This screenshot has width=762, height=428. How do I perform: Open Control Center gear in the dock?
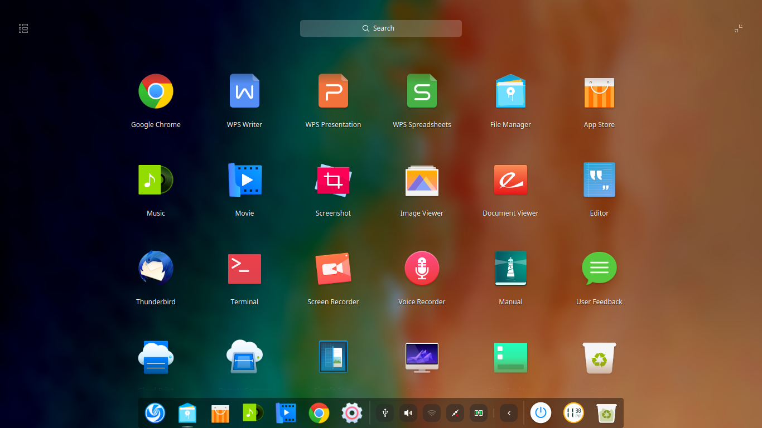coord(351,413)
